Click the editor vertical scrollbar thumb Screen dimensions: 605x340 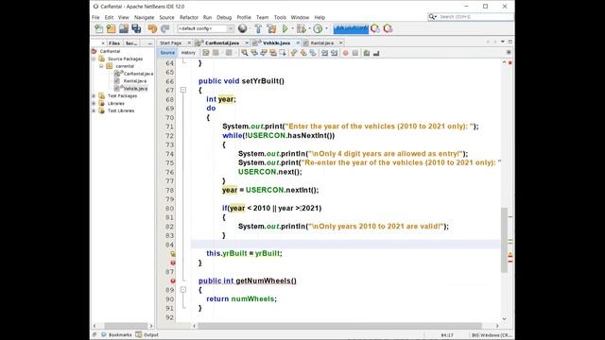(x=504, y=240)
